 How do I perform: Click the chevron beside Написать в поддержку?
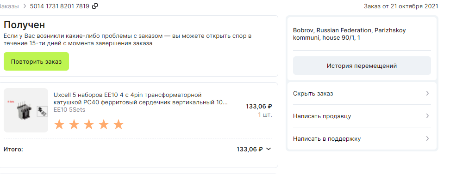tap(428, 138)
